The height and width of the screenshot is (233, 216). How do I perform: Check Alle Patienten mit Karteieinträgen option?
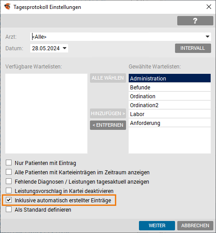point(8,172)
